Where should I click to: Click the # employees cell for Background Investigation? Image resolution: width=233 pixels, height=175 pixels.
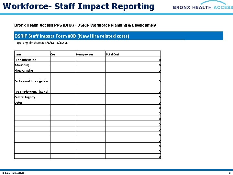[x=91, y=78]
